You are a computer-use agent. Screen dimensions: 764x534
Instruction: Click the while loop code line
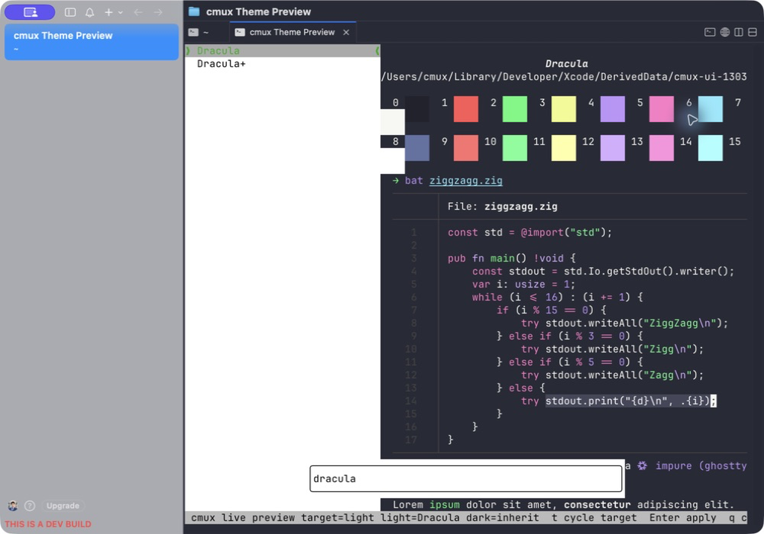[558, 298]
